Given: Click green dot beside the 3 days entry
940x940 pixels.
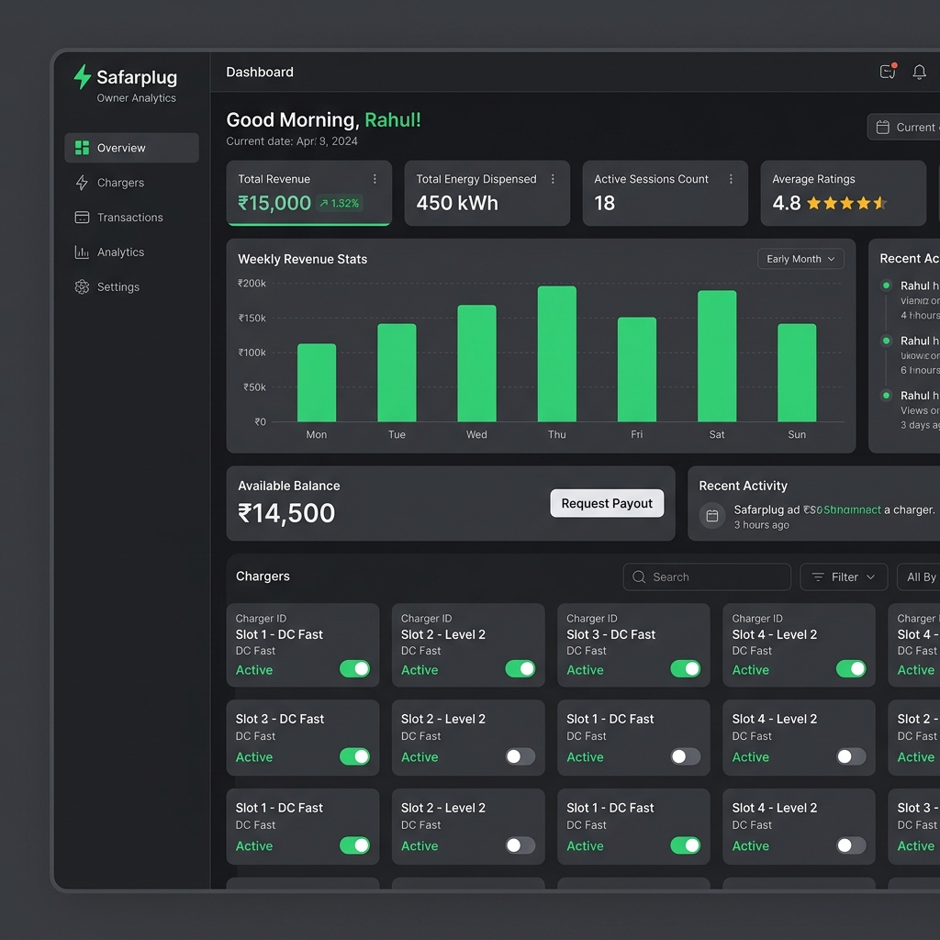Looking at the screenshot, I should tap(886, 395).
